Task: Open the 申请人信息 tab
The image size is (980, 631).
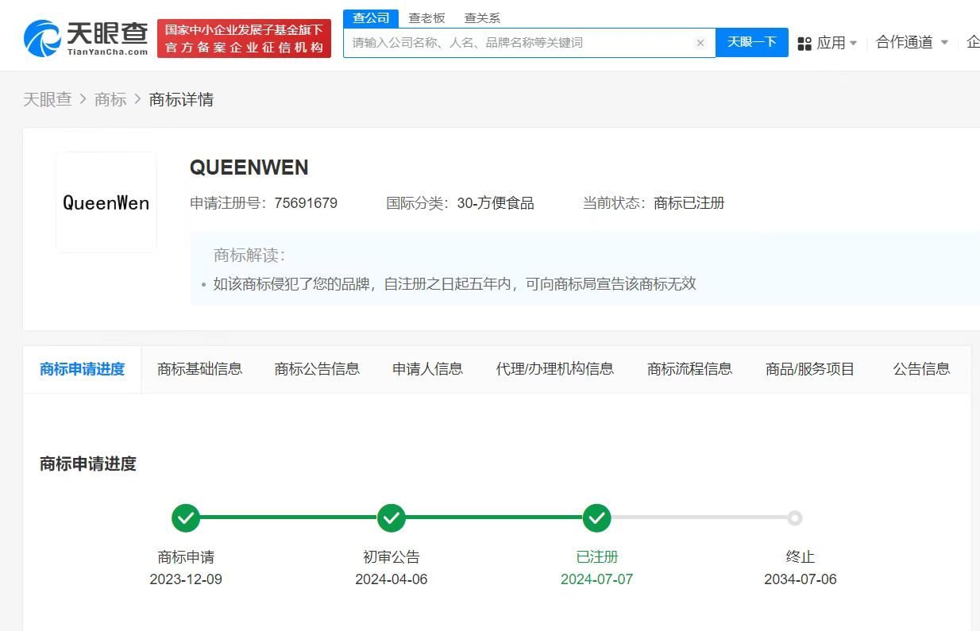Action: 427,368
